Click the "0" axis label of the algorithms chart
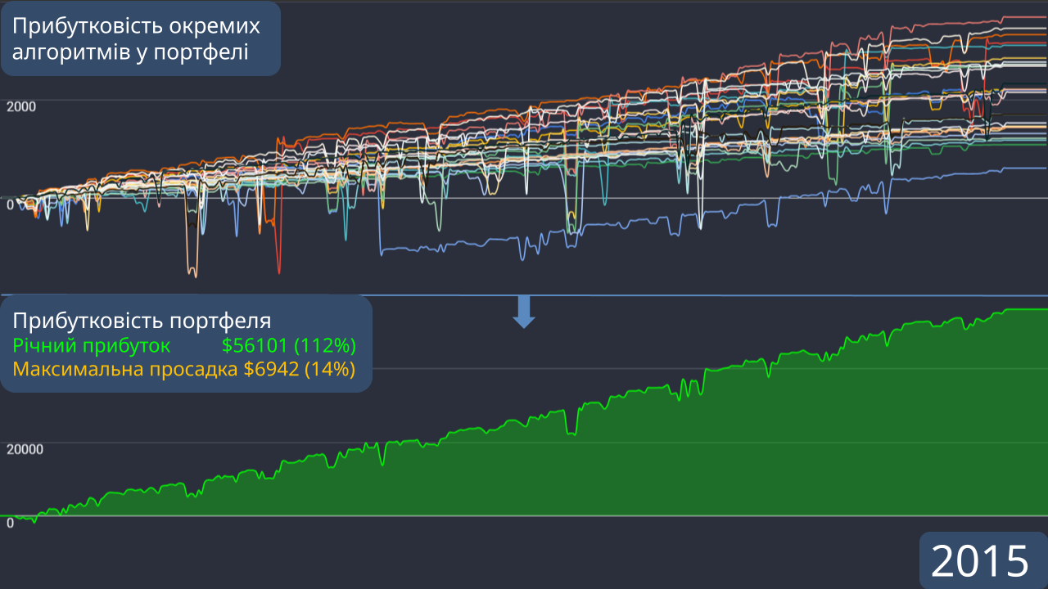The image size is (1048, 589). tap(10, 205)
